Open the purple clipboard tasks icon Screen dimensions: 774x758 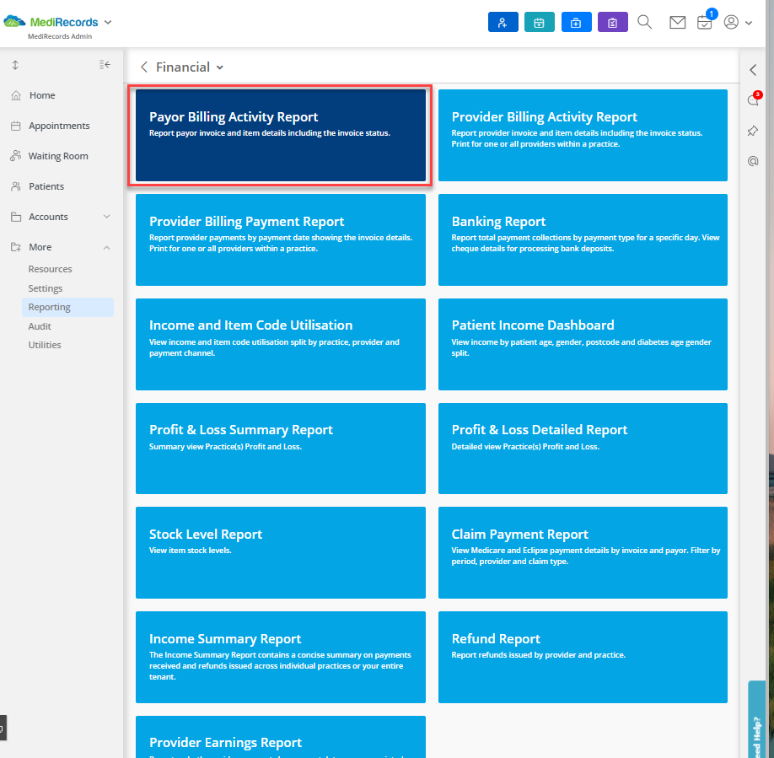coord(612,22)
